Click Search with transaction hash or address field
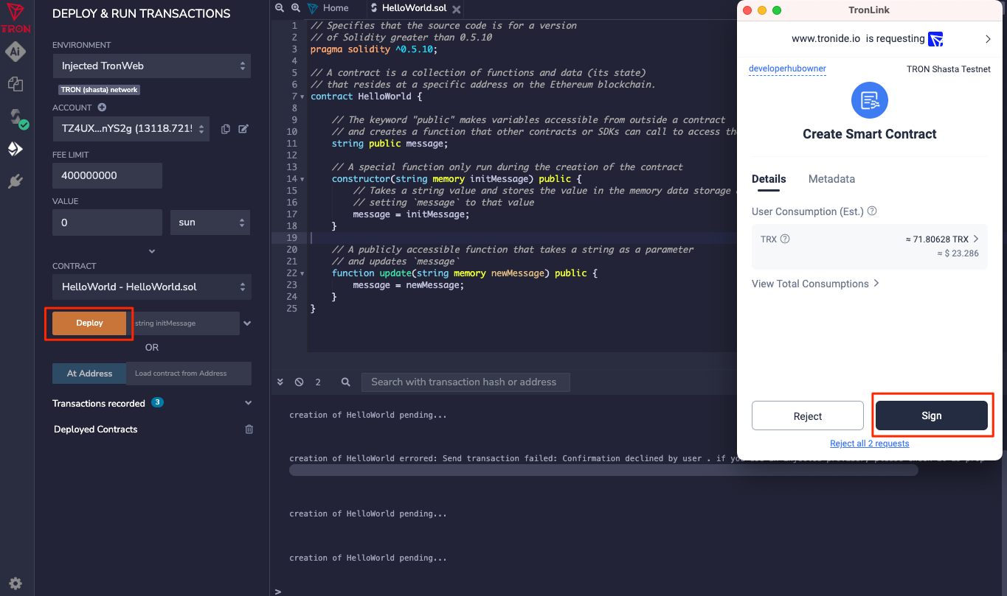 coord(466,382)
